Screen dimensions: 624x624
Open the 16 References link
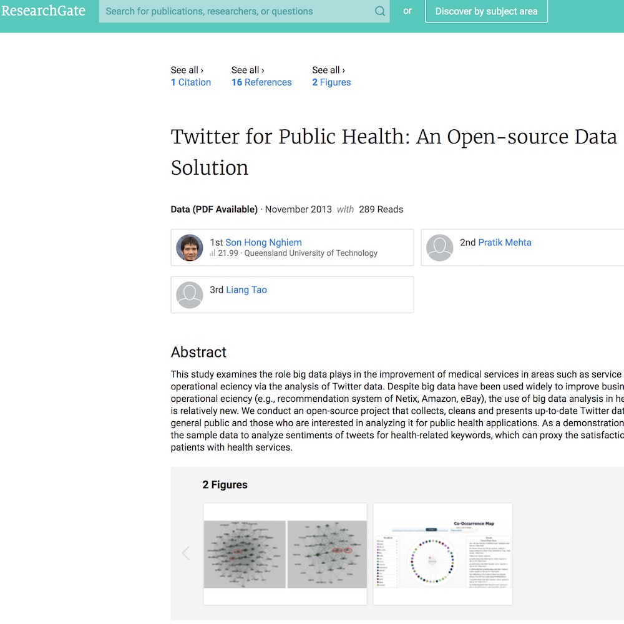pyautogui.click(x=261, y=82)
